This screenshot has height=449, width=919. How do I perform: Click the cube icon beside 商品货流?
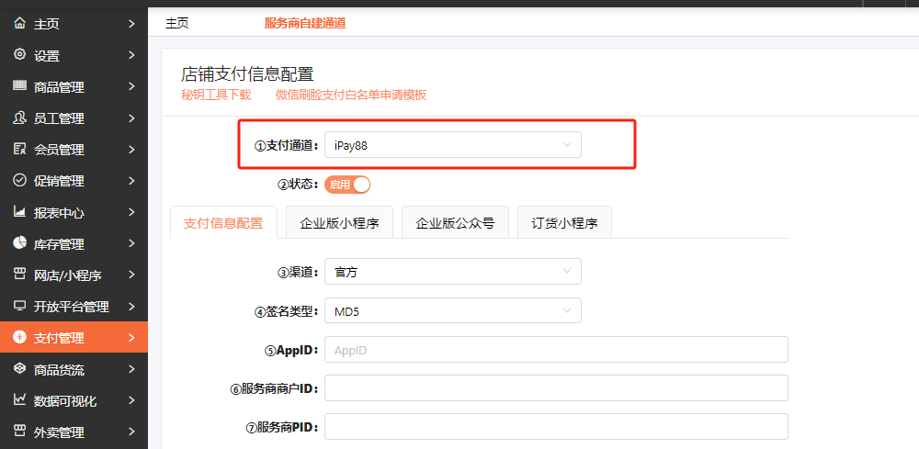tap(20, 368)
